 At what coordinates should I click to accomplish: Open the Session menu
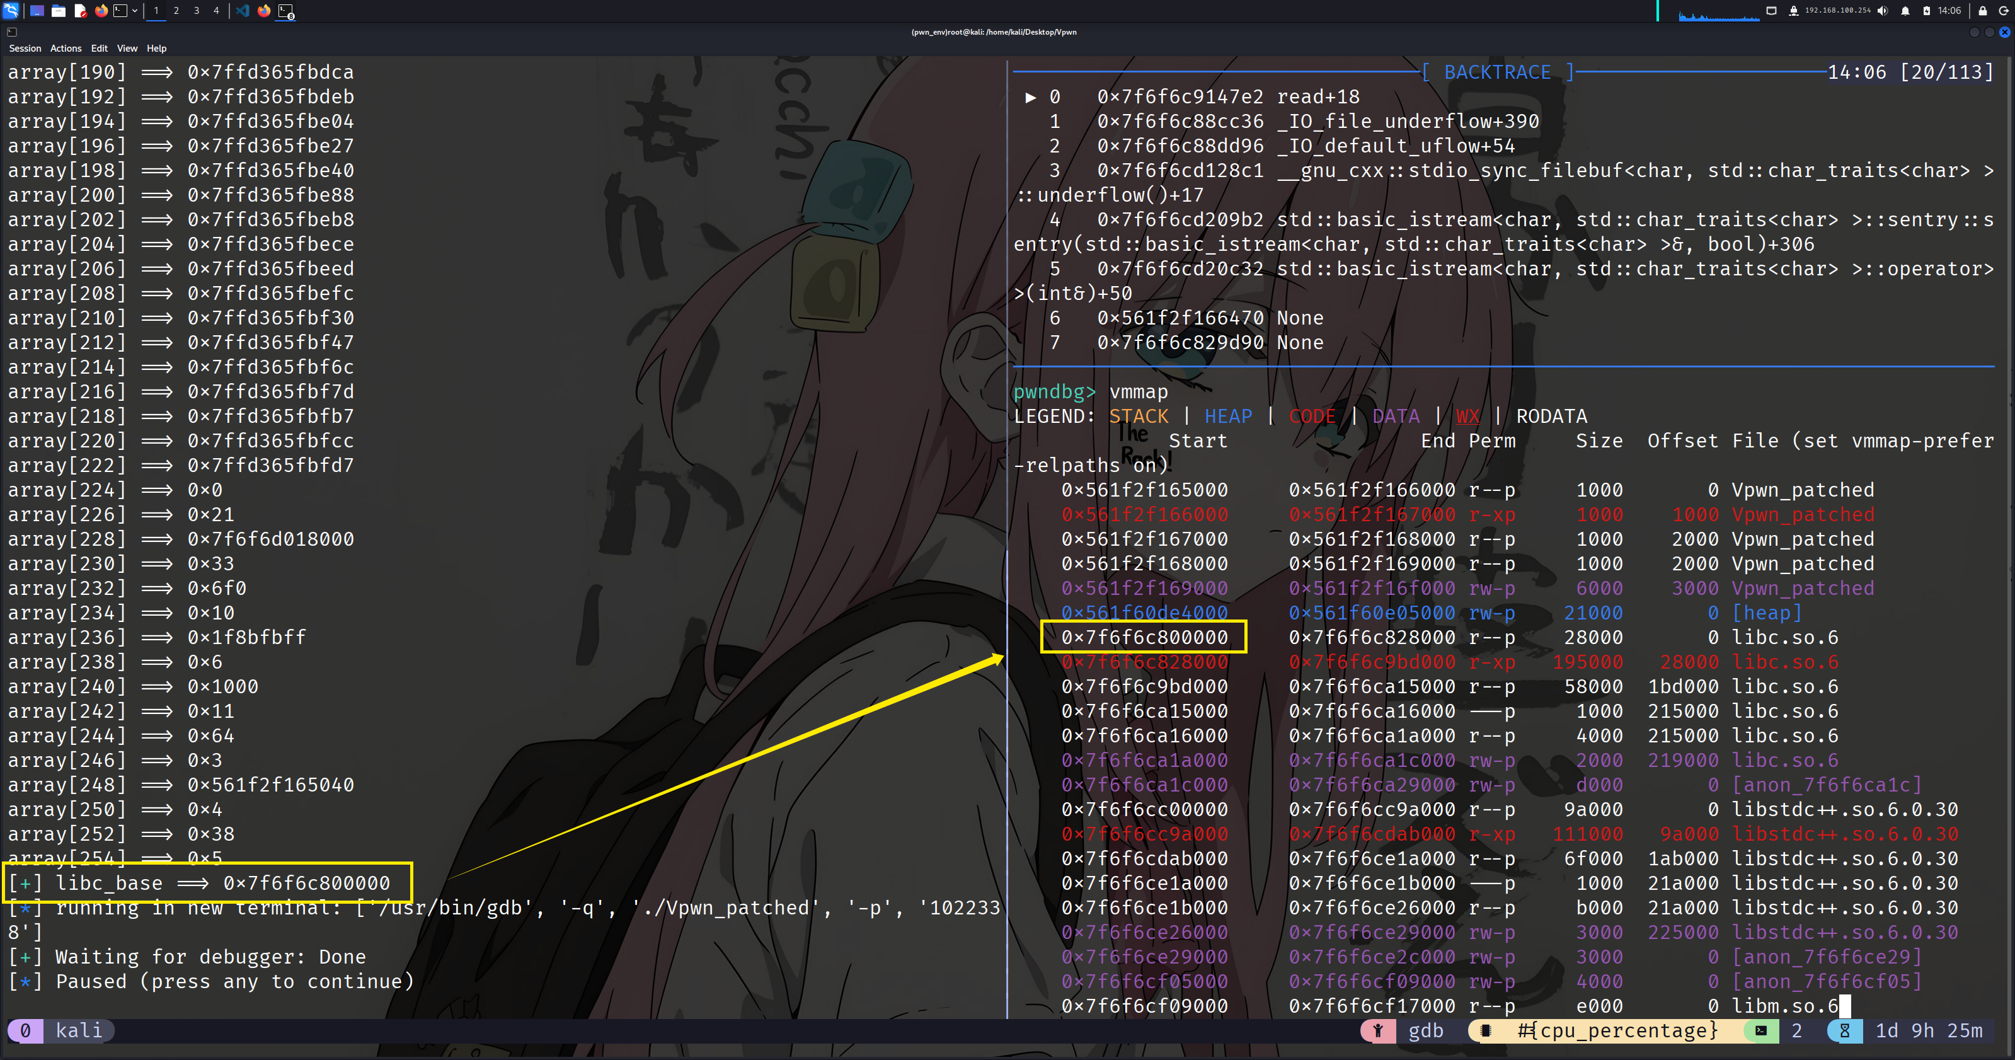[x=25, y=49]
